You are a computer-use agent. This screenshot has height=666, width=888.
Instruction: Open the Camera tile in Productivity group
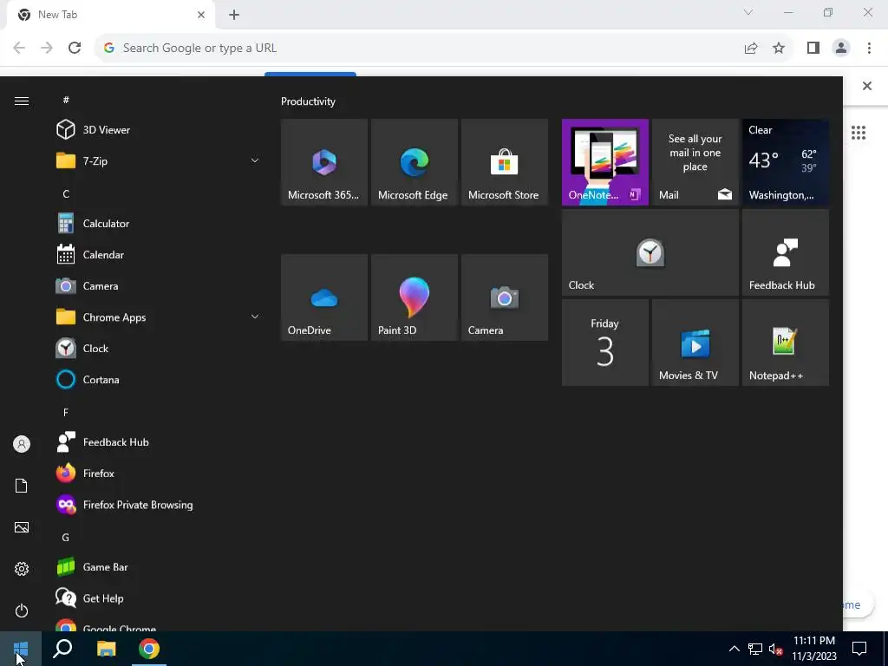505,297
